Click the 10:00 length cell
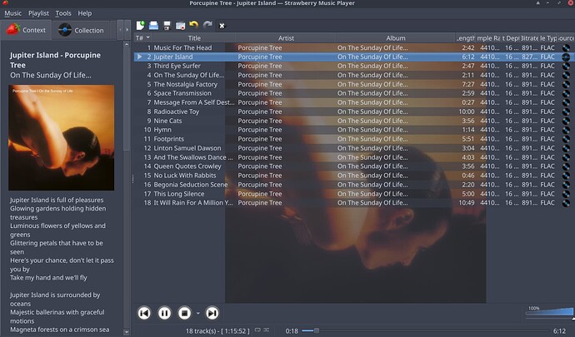The image size is (575, 337). (467, 112)
